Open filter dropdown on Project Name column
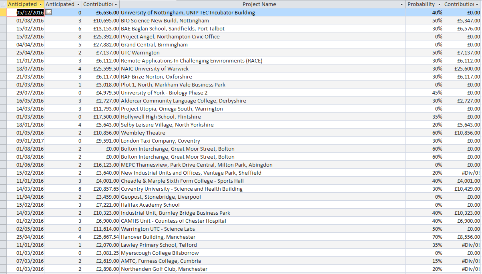Image resolution: width=482 pixels, height=274 pixels. pos(402,4)
